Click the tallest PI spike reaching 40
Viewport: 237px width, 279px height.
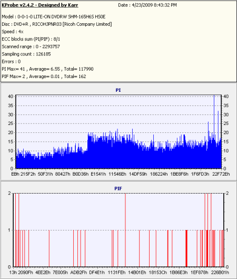pyautogui.click(x=214, y=132)
